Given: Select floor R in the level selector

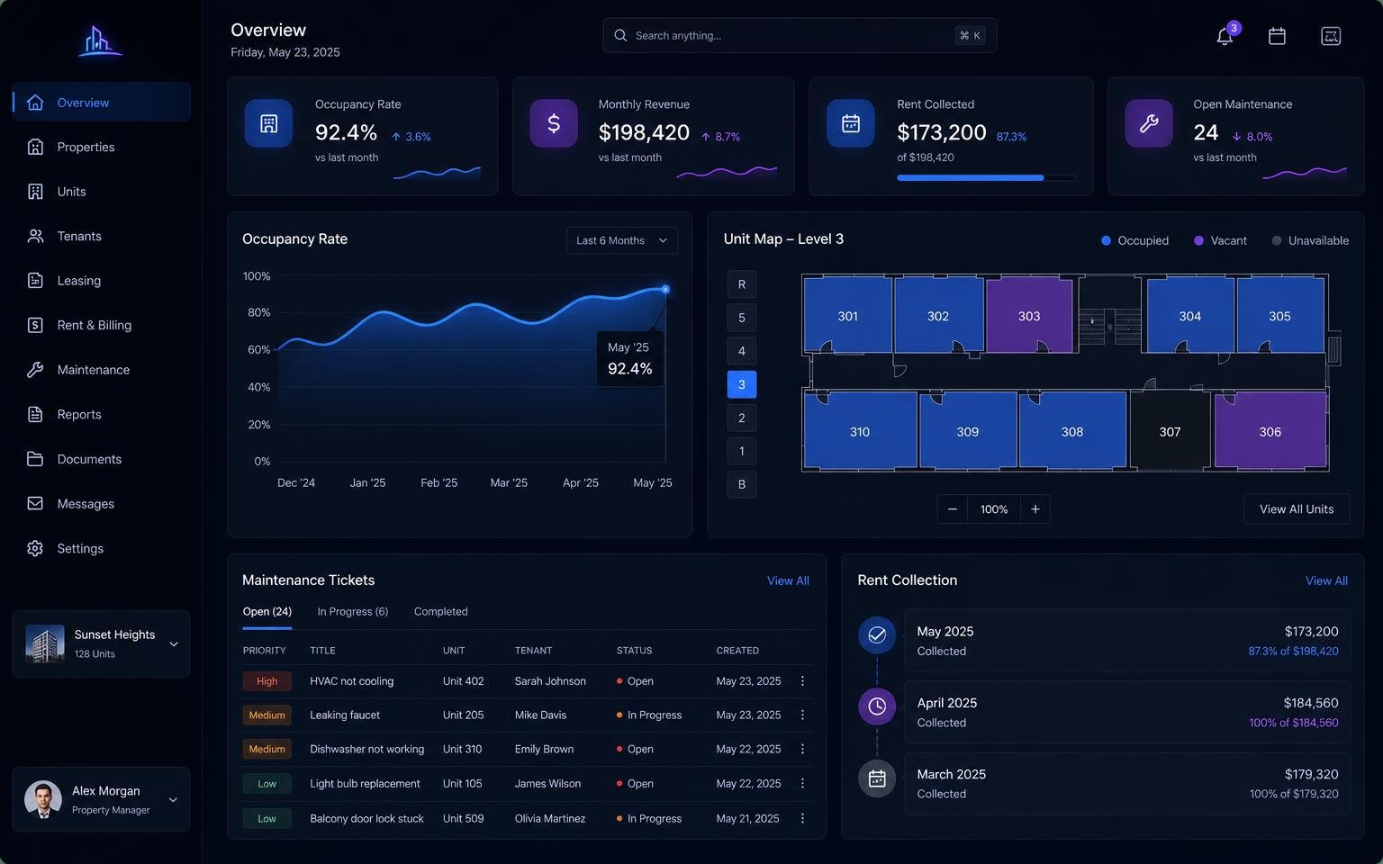Looking at the screenshot, I should tap(742, 284).
